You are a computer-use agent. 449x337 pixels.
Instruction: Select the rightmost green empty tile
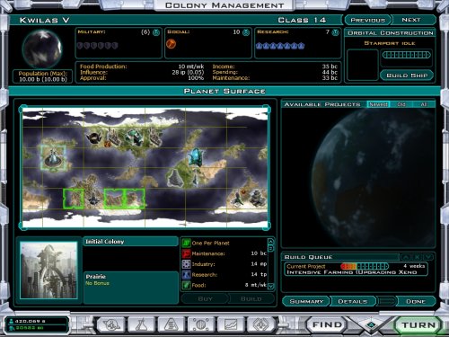(135, 199)
